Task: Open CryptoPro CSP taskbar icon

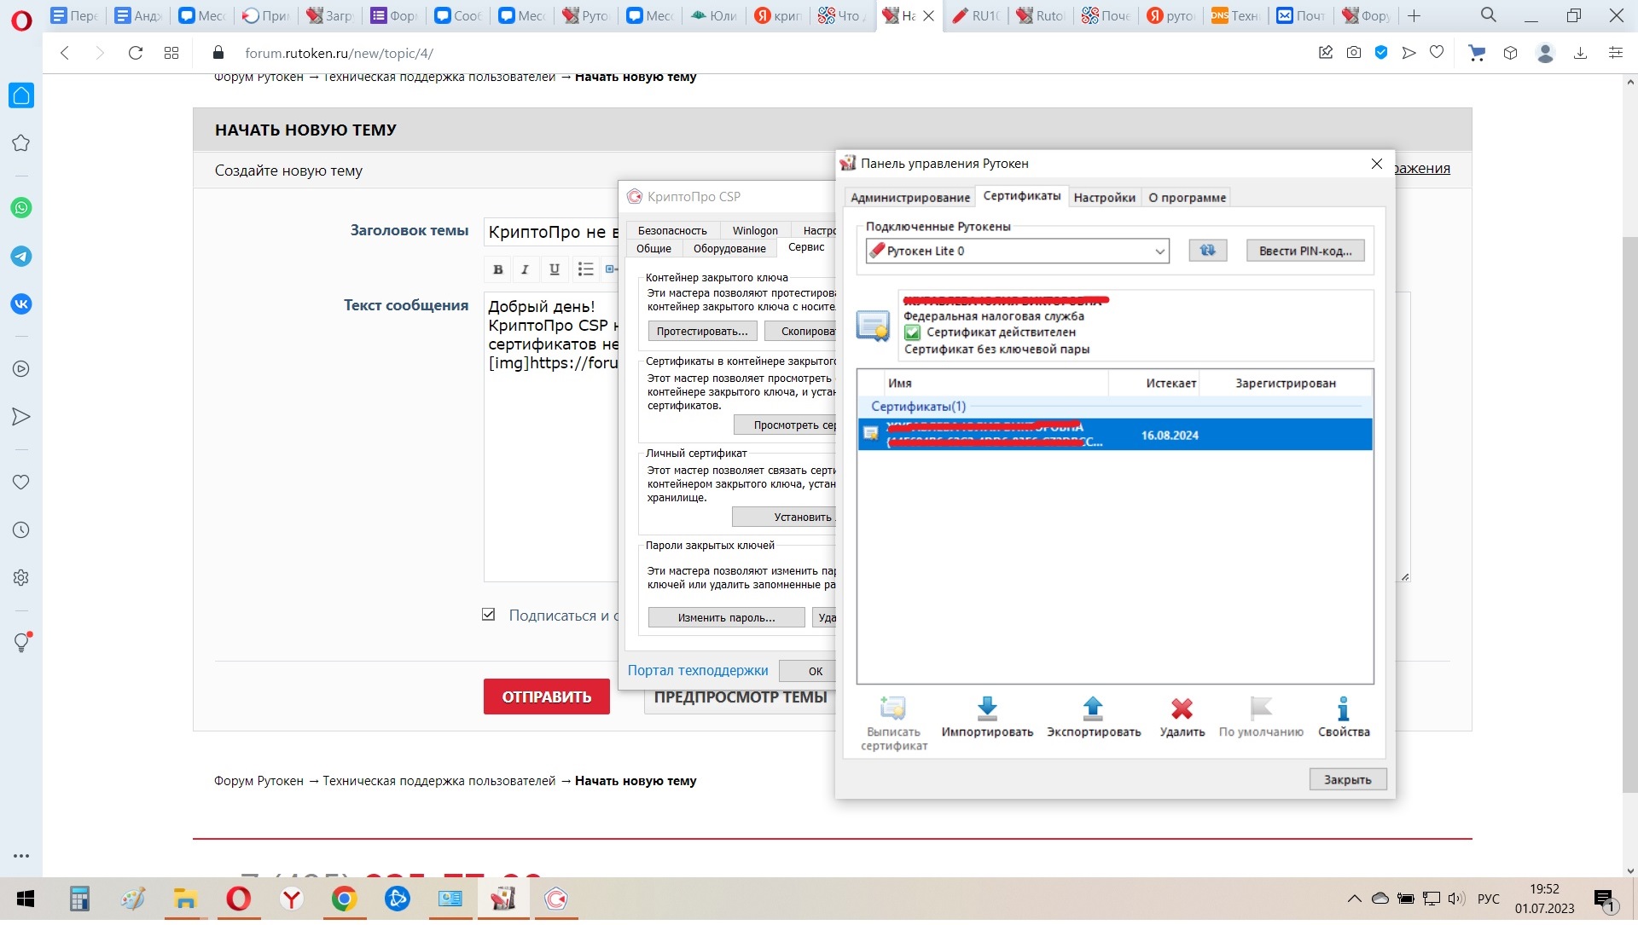Action: click(556, 899)
